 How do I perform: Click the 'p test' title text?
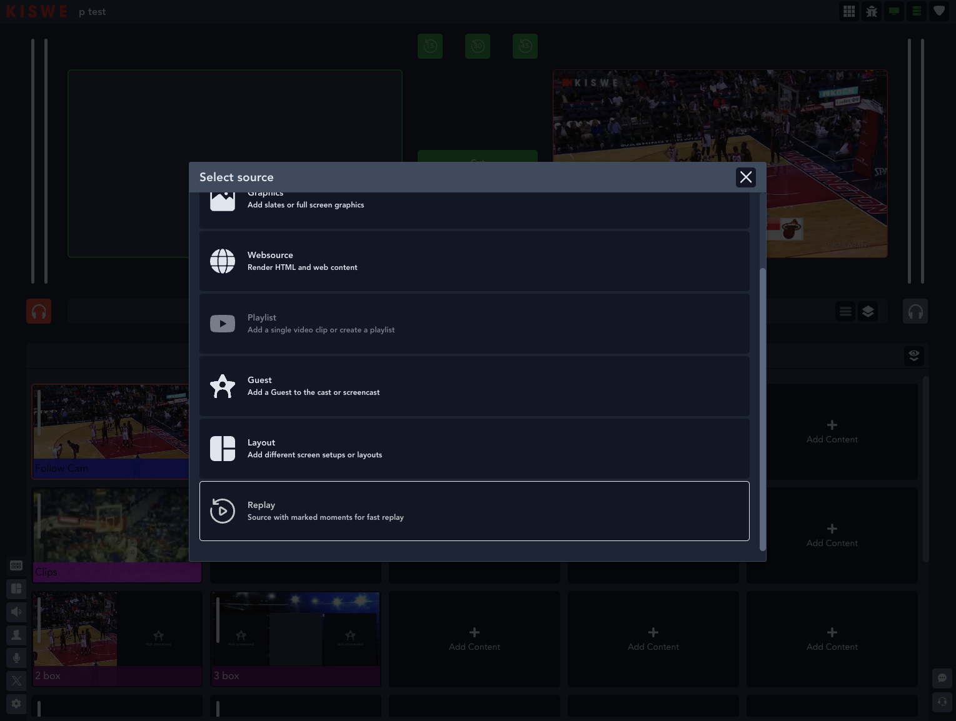93,12
